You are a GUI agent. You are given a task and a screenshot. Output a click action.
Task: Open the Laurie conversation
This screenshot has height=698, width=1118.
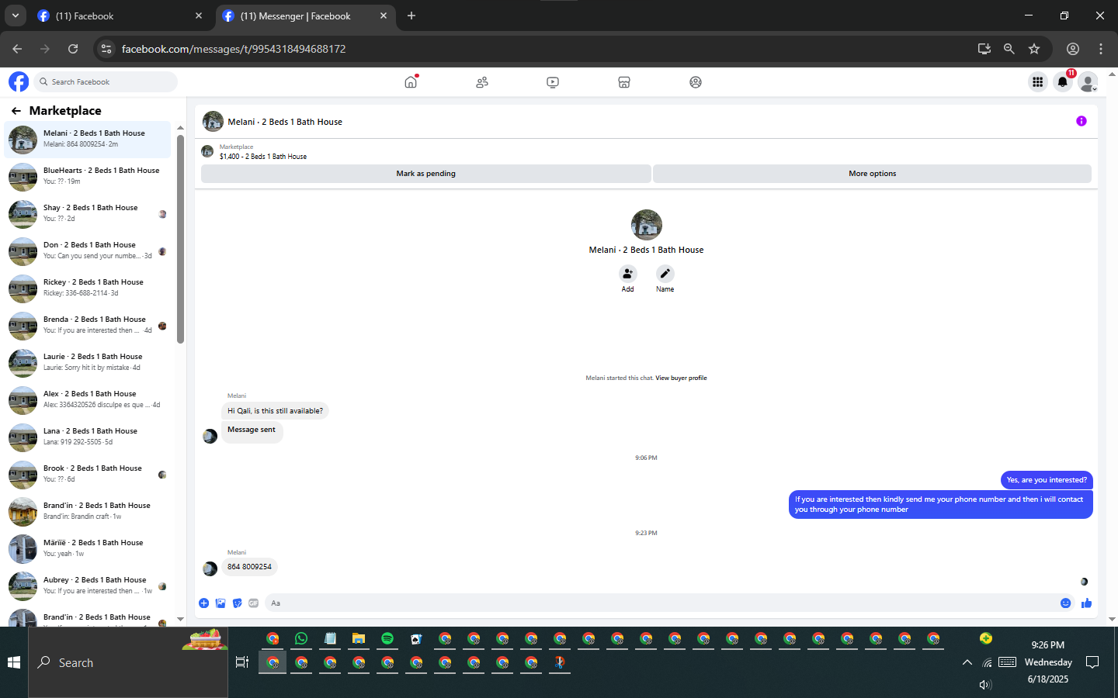[87, 362]
